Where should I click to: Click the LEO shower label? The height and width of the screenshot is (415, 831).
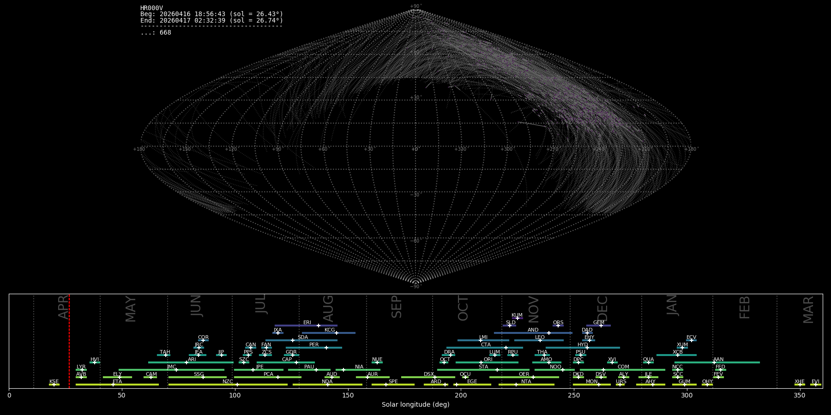coord(540,338)
